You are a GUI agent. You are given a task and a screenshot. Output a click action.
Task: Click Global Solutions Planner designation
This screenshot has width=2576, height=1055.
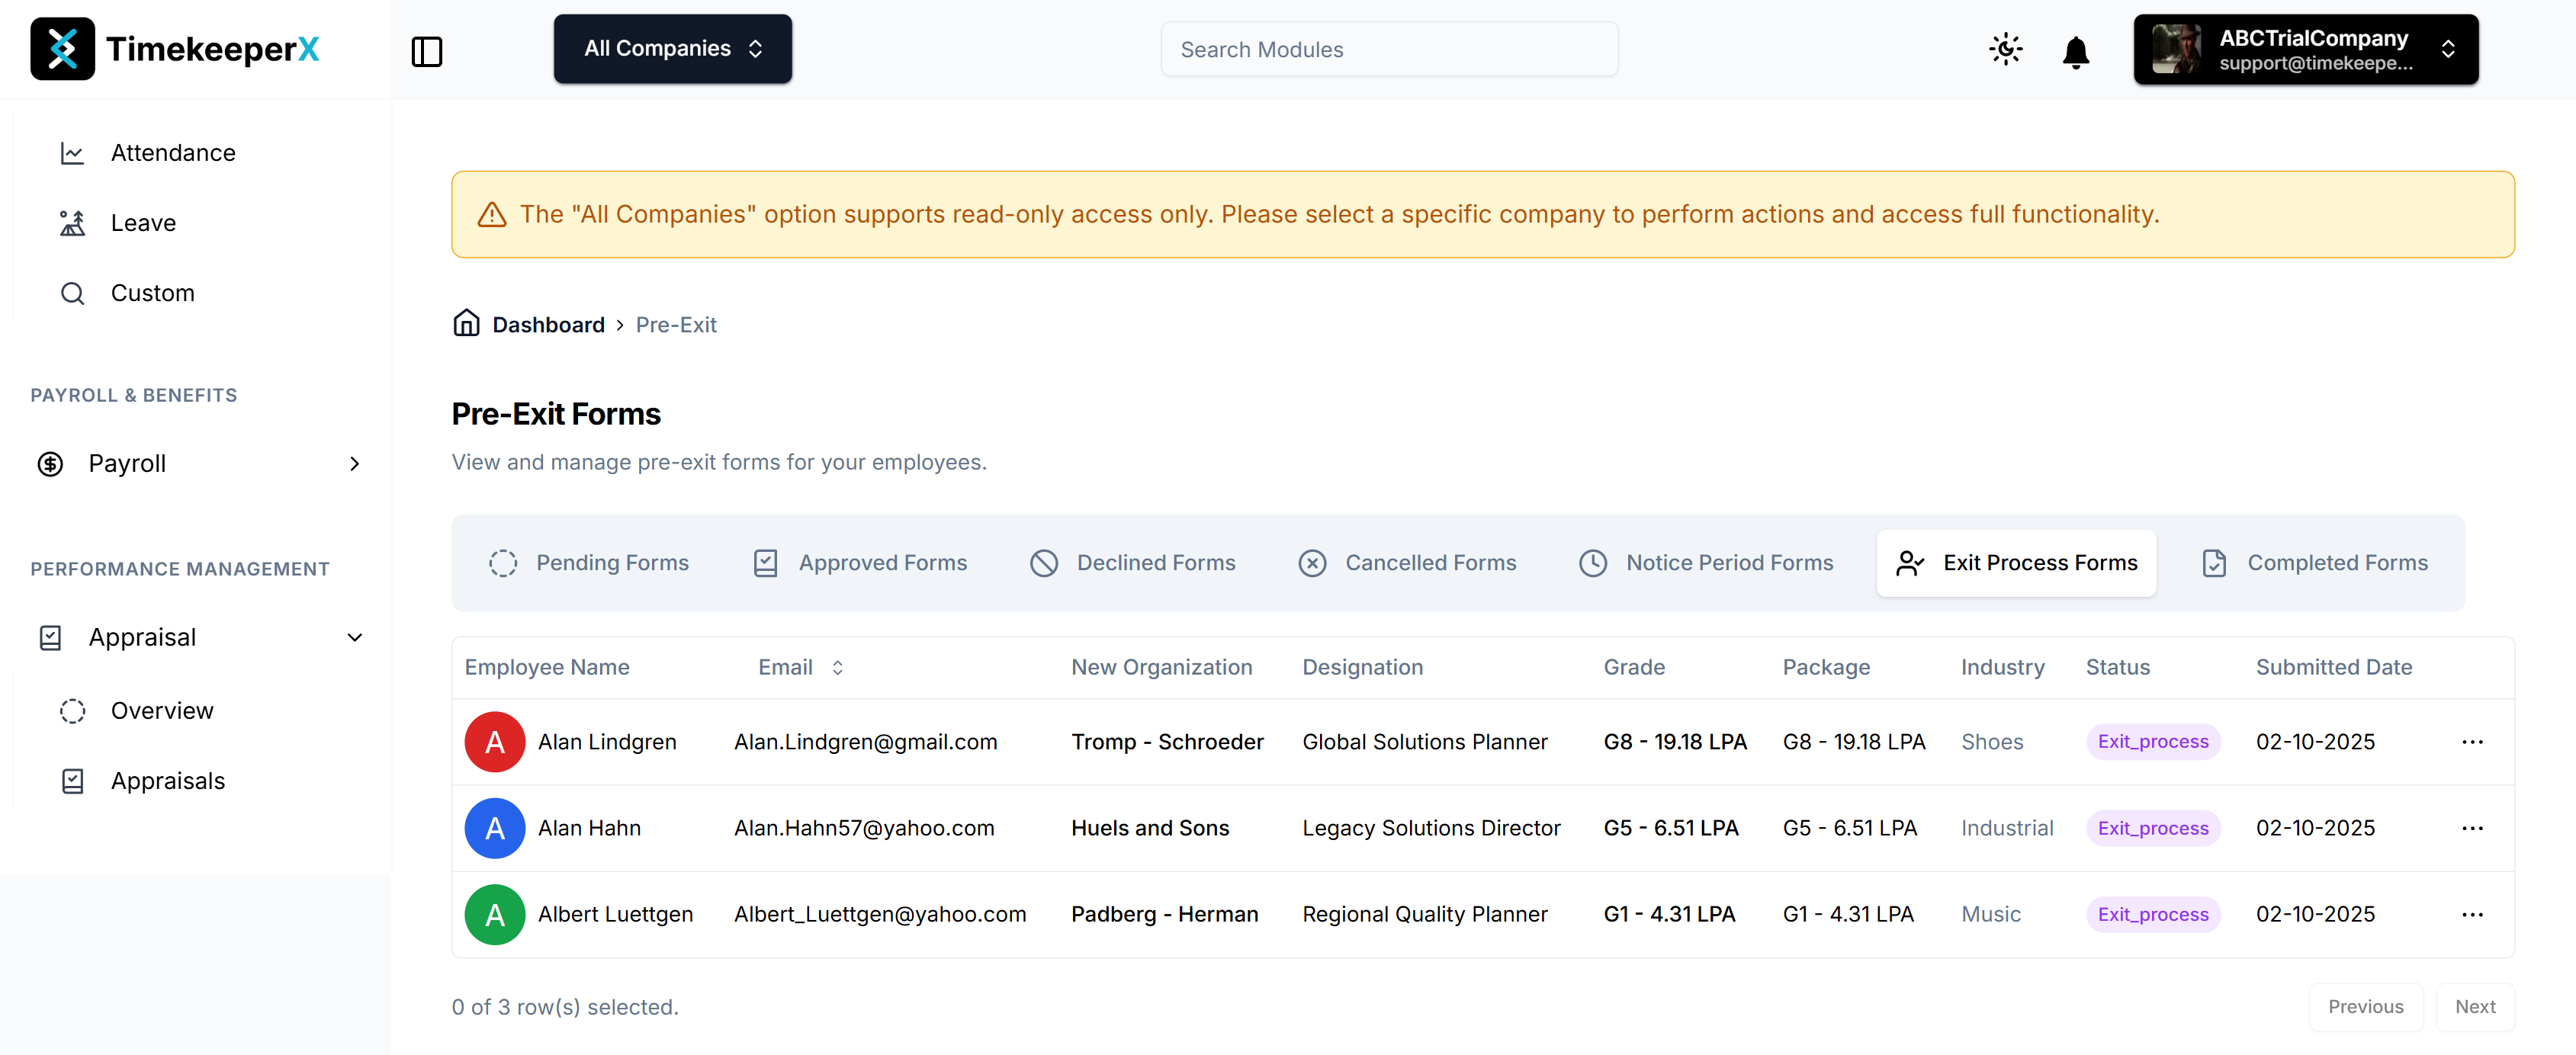coord(1424,742)
